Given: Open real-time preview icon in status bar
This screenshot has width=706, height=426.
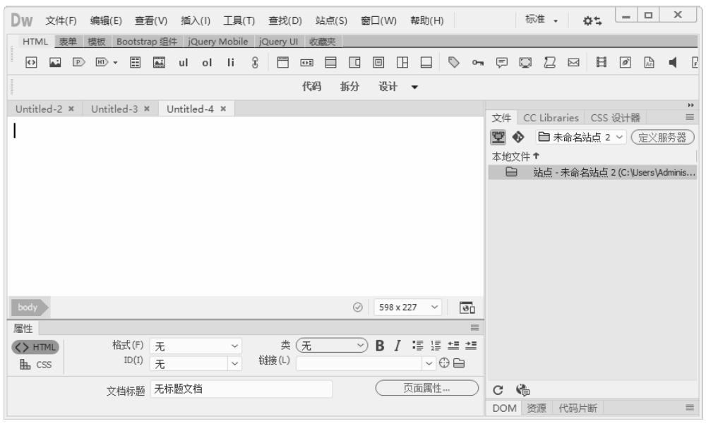Looking at the screenshot, I should click(467, 308).
